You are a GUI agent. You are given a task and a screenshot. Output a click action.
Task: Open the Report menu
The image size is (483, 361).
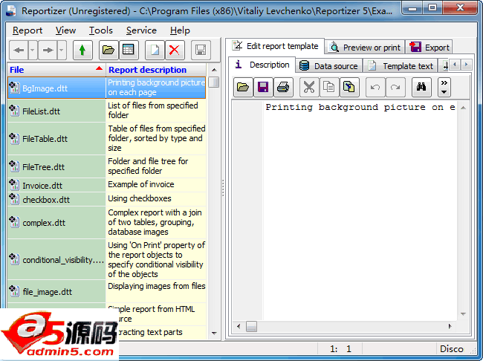point(27,30)
